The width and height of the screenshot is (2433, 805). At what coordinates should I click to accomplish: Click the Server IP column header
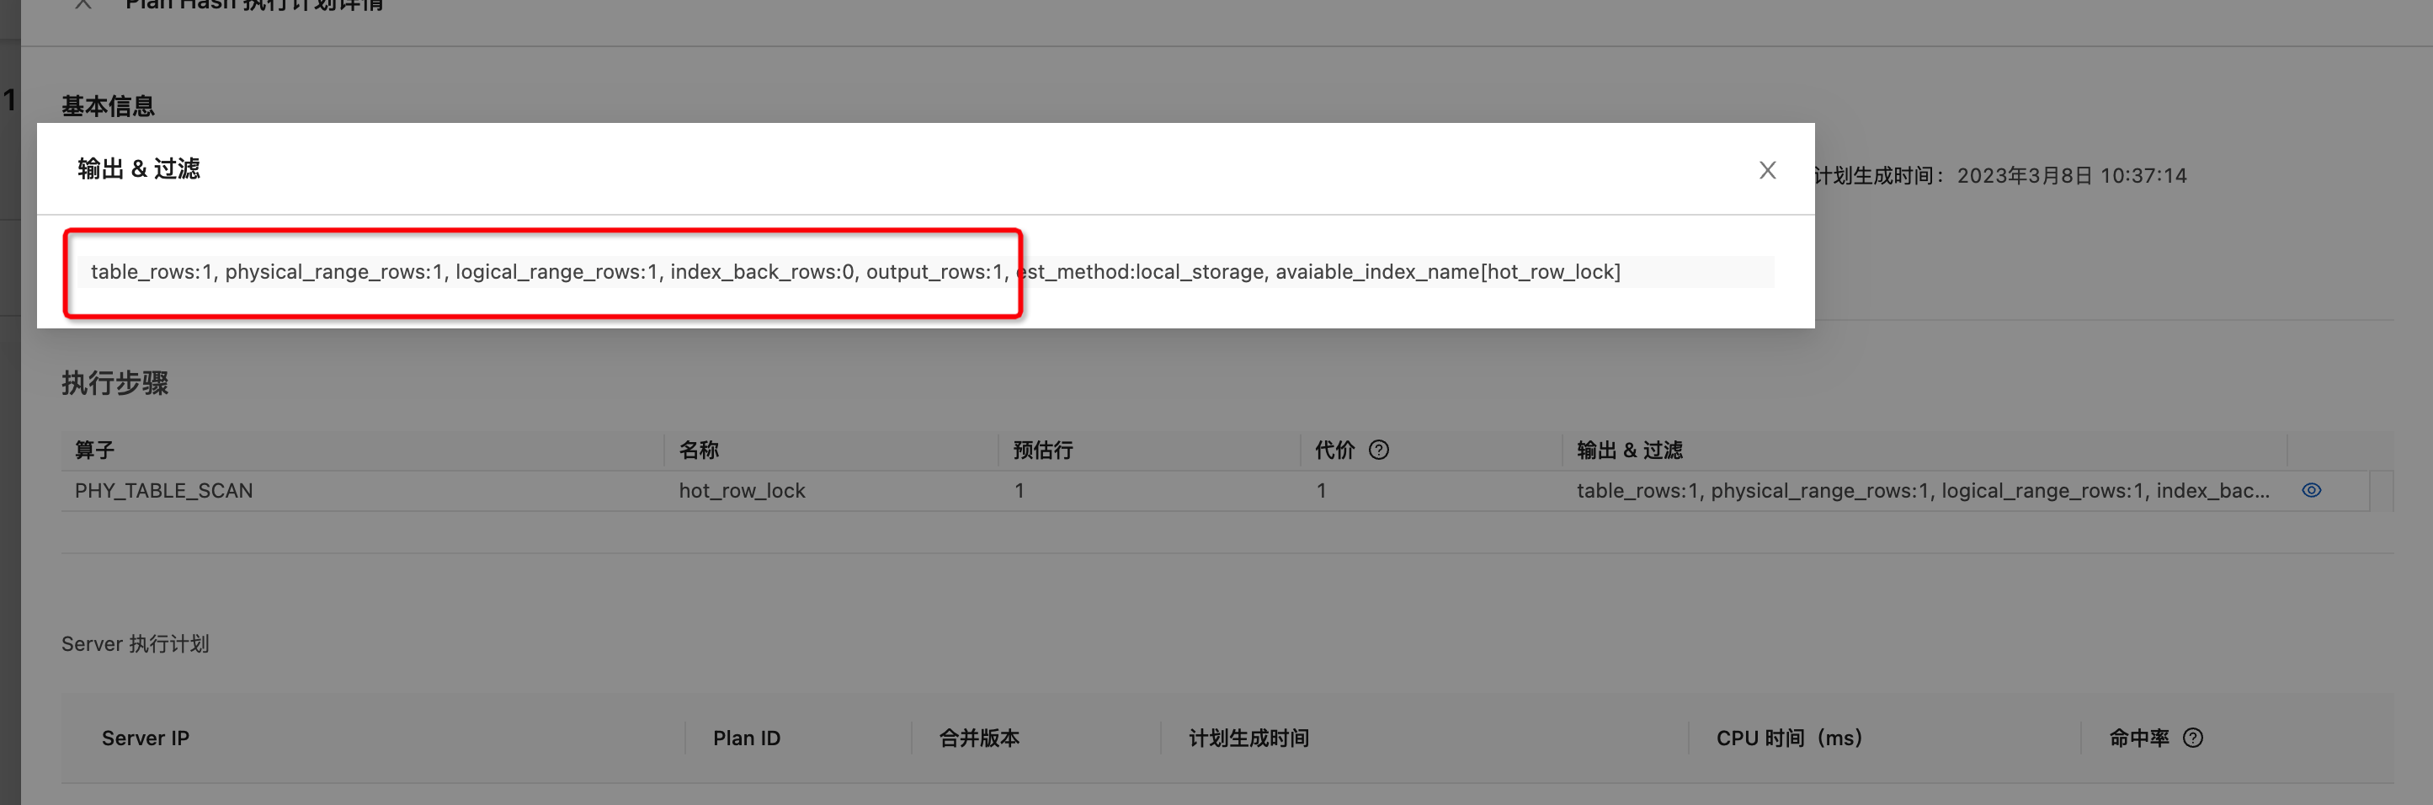pos(146,738)
